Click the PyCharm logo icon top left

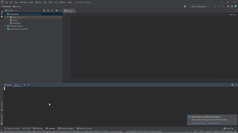[x=2, y=2]
